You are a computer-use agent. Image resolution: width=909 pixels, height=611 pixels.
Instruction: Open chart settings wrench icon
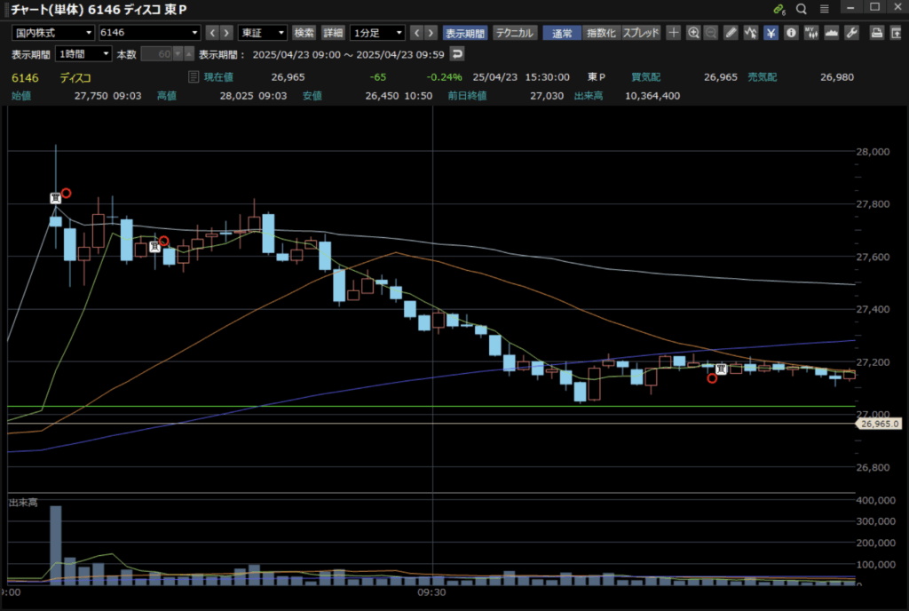(x=852, y=33)
